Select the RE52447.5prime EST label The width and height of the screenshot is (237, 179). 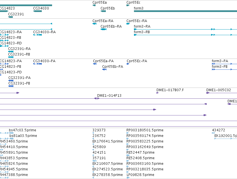141,153
